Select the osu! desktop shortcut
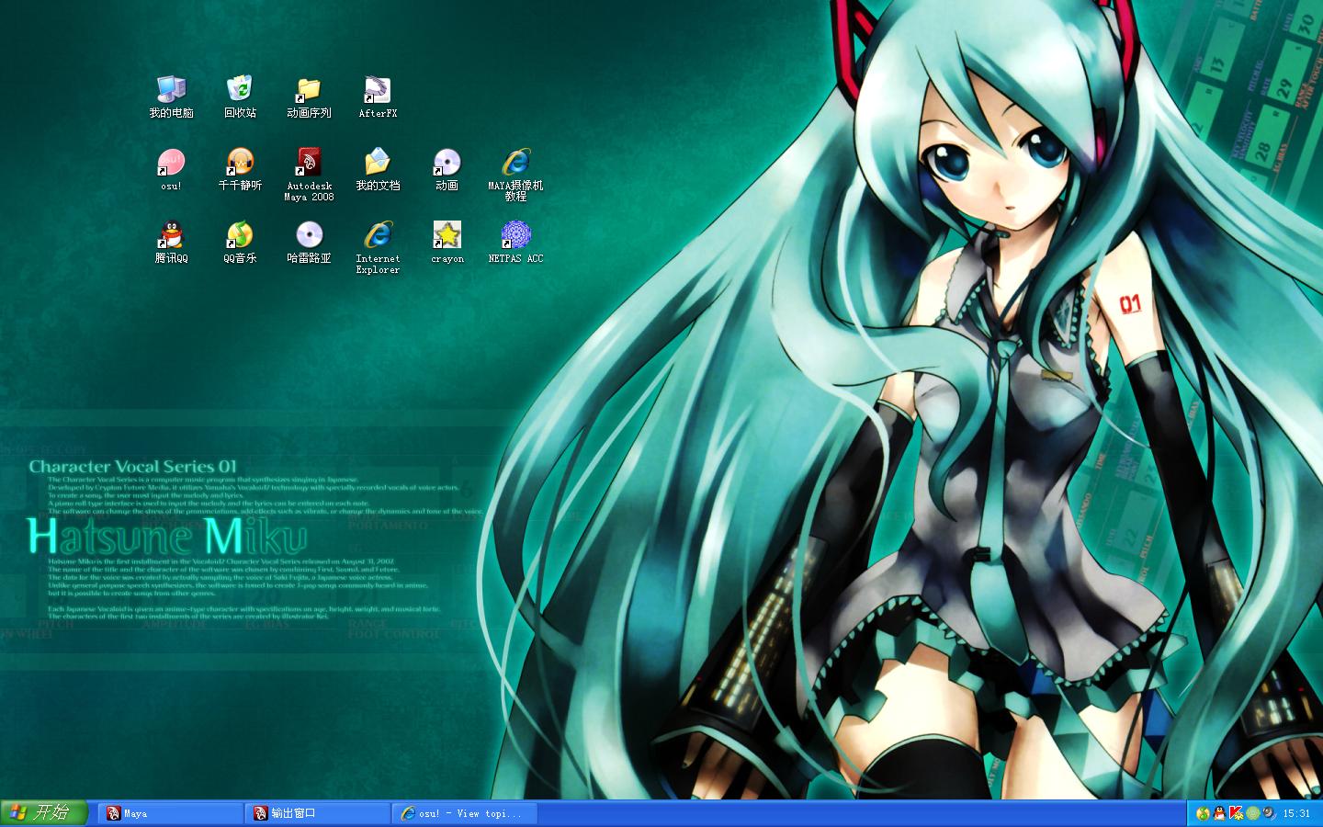 171,169
